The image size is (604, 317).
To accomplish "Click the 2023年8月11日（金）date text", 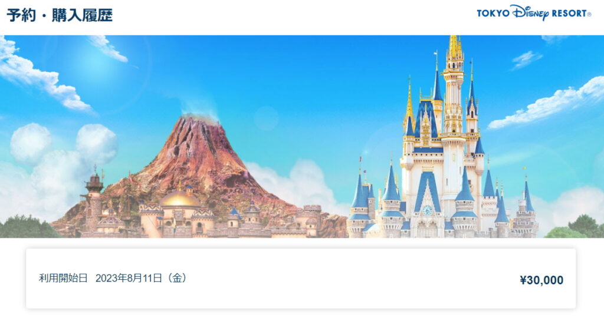I will [142, 278].
